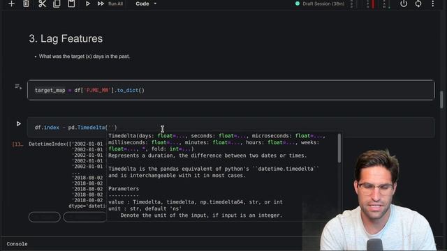Image resolution: width=447 pixels, height=251 pixels.
Task: Click the Draft Session status indicator
Action: (x=320, y=3)
